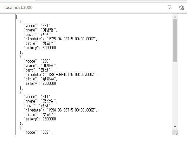Screen dimensions: 187x142
Task: Click the salary 3000000 line
Action: pyautogui.click(x=40, y=48)
